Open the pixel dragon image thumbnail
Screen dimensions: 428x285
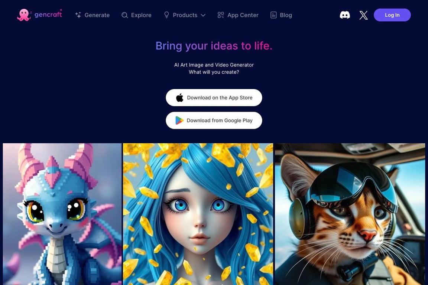tap(62, 214)
